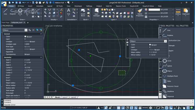Screen dimensions: 195x110
Task: Open the Layer Manager
Action: 97,13
